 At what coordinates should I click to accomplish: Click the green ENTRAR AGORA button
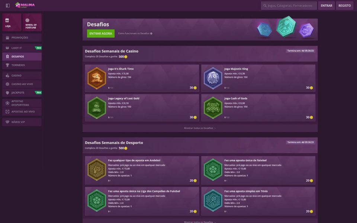point(101,33)
